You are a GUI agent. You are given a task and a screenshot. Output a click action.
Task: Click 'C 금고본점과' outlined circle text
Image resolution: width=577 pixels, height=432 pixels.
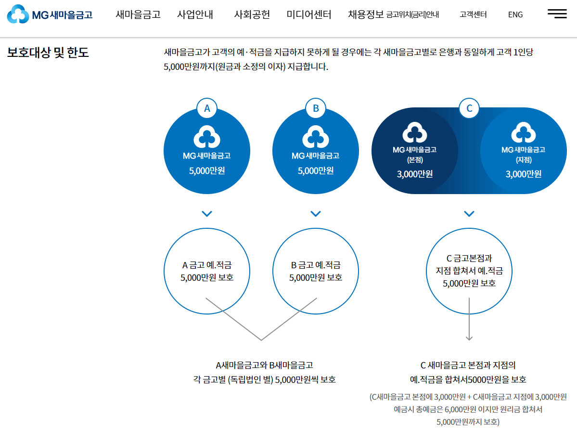[469, 258]
